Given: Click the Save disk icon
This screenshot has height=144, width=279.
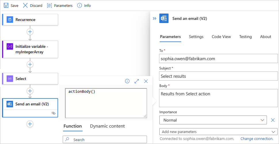Looking at the screenshot, I should click(6, 5).
